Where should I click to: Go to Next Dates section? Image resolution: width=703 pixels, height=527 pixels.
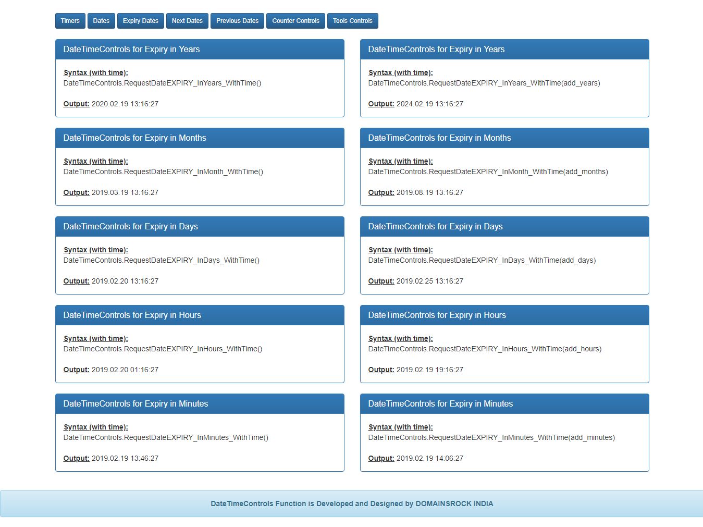coord(187,21)
